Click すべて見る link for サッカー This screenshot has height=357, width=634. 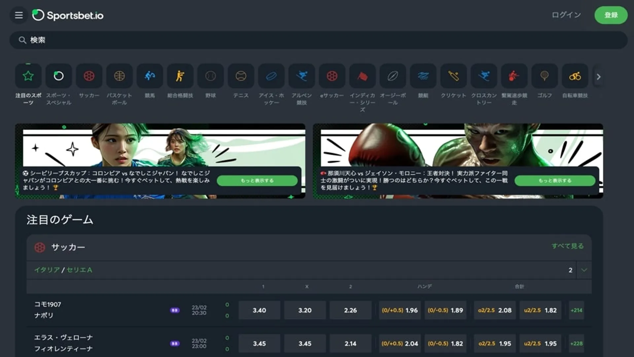tap(568, 246)
